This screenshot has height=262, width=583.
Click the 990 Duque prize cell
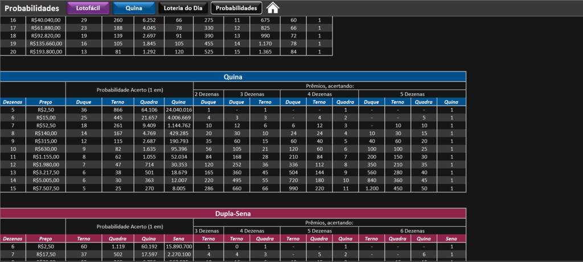click(293, 188)
